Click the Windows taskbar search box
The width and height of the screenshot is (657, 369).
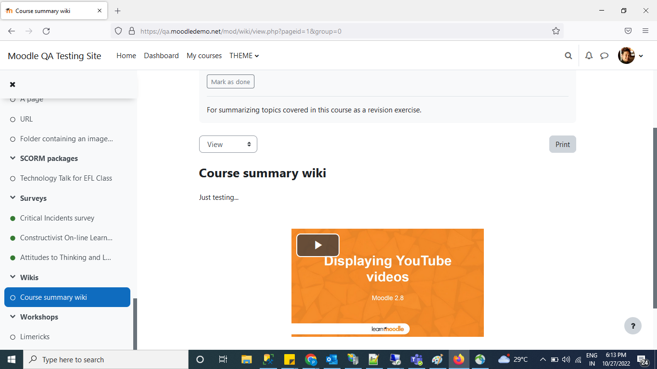[106, 359]
